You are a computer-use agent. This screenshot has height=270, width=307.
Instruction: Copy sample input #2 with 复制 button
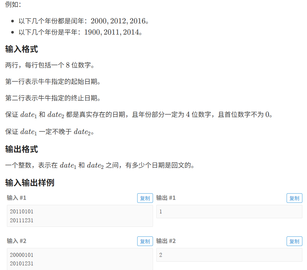point(145,241)
